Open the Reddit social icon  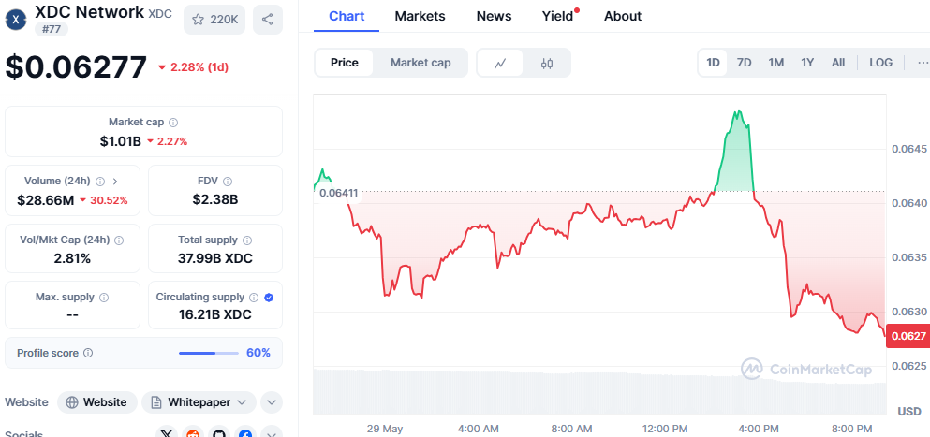(193, 434)
